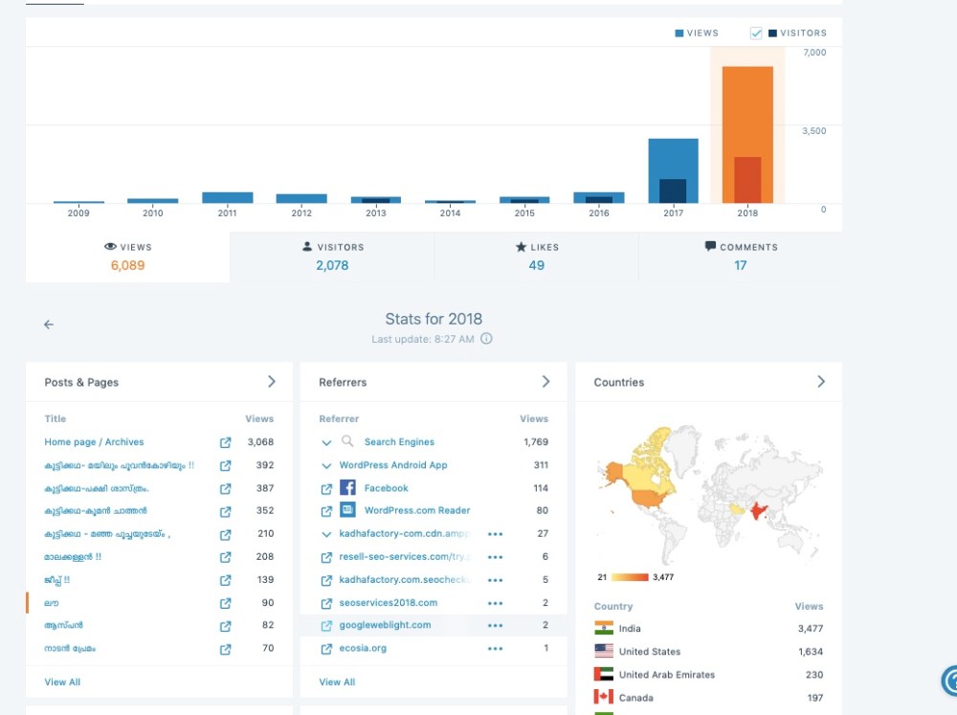The image size is (957, 715).
Task: Expand the WordPress Android App referrer
Action: click(326, 465)
